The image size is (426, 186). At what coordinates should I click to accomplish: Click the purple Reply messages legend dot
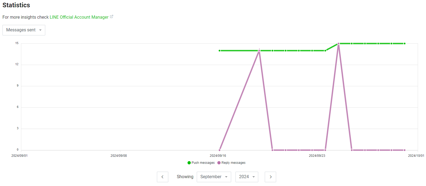pyautogui.click(x=219, y=163)
